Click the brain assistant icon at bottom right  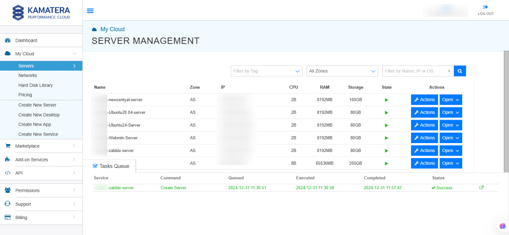(503, 226)
